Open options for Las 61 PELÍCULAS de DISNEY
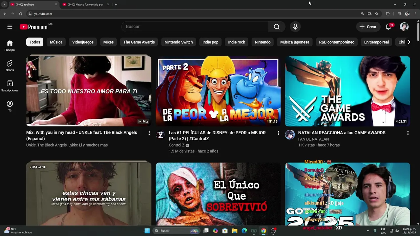 (278, 133)
